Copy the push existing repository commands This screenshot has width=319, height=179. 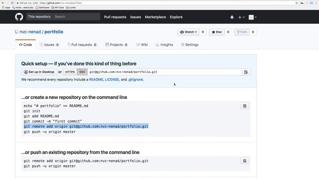[245, 161]
